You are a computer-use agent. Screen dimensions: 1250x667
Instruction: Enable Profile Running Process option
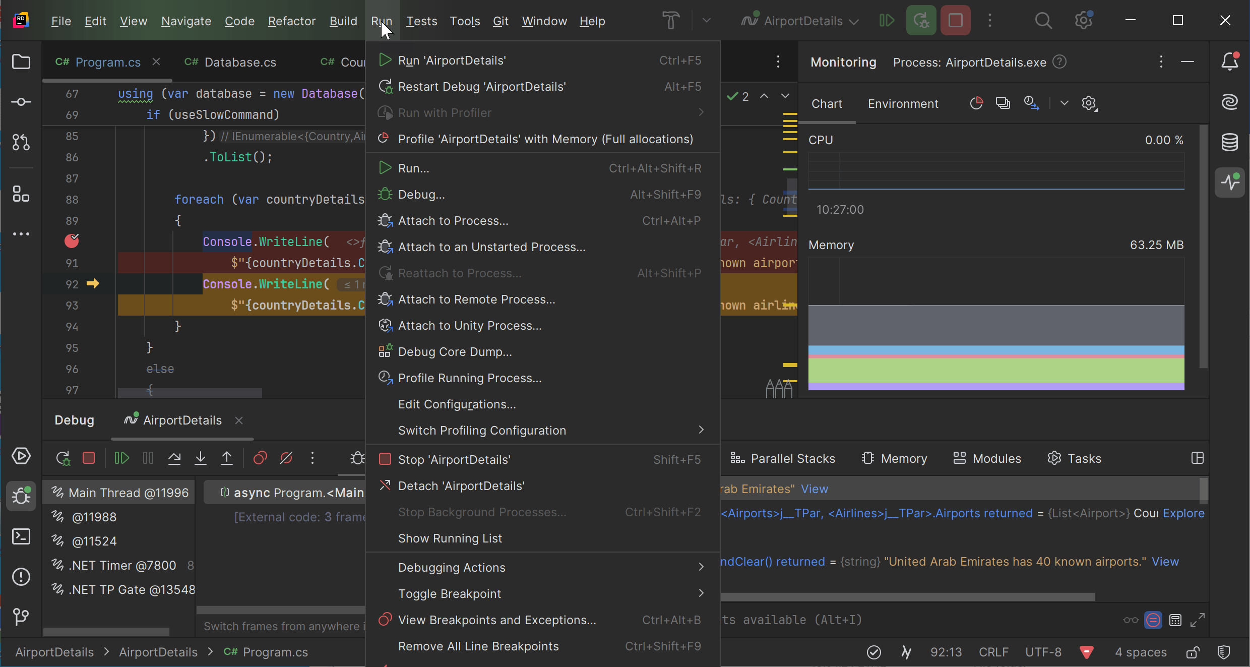click(470, 378)
